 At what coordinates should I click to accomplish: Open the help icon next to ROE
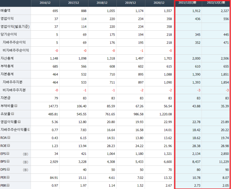point(9,146)
